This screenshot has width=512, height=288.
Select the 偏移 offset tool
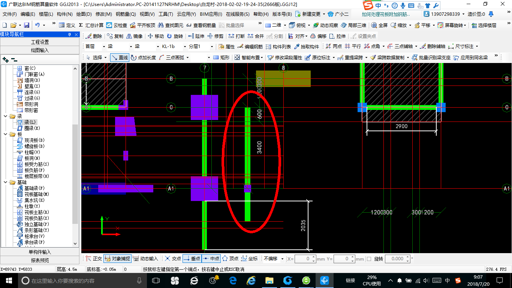pyautogui.click(x=318, y=36)
